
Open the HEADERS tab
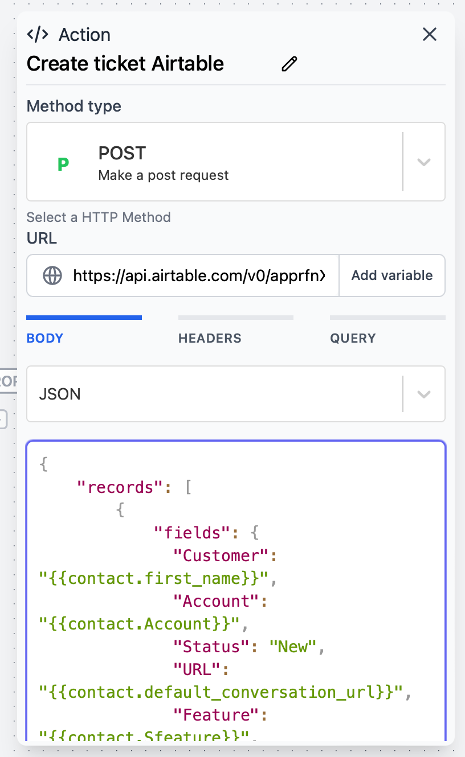point(210,338)
